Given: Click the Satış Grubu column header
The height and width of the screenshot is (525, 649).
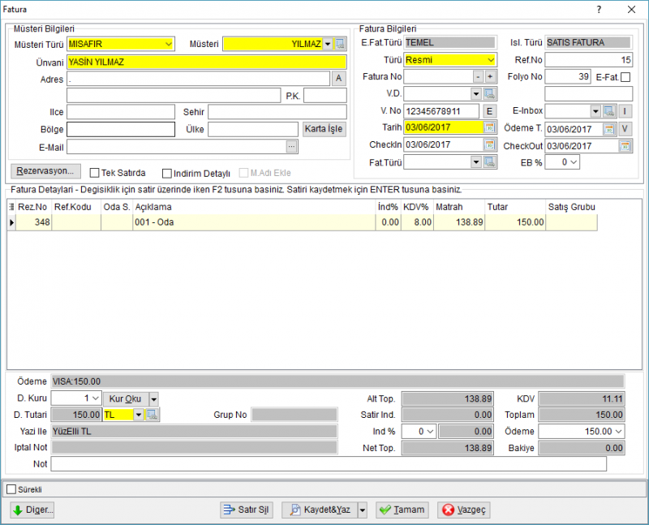Looking at the screenshot, I should (x=572, y=207).
